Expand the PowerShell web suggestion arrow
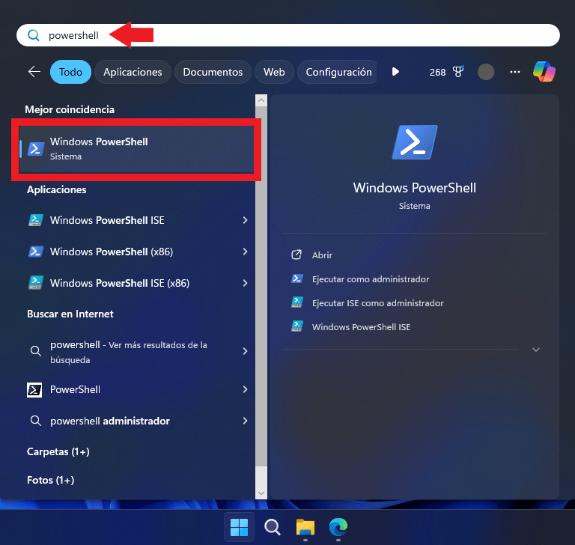The image size is (575, 545). (245, 389)
